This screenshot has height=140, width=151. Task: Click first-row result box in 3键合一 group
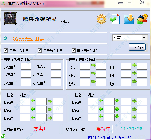tap(142, 101)
